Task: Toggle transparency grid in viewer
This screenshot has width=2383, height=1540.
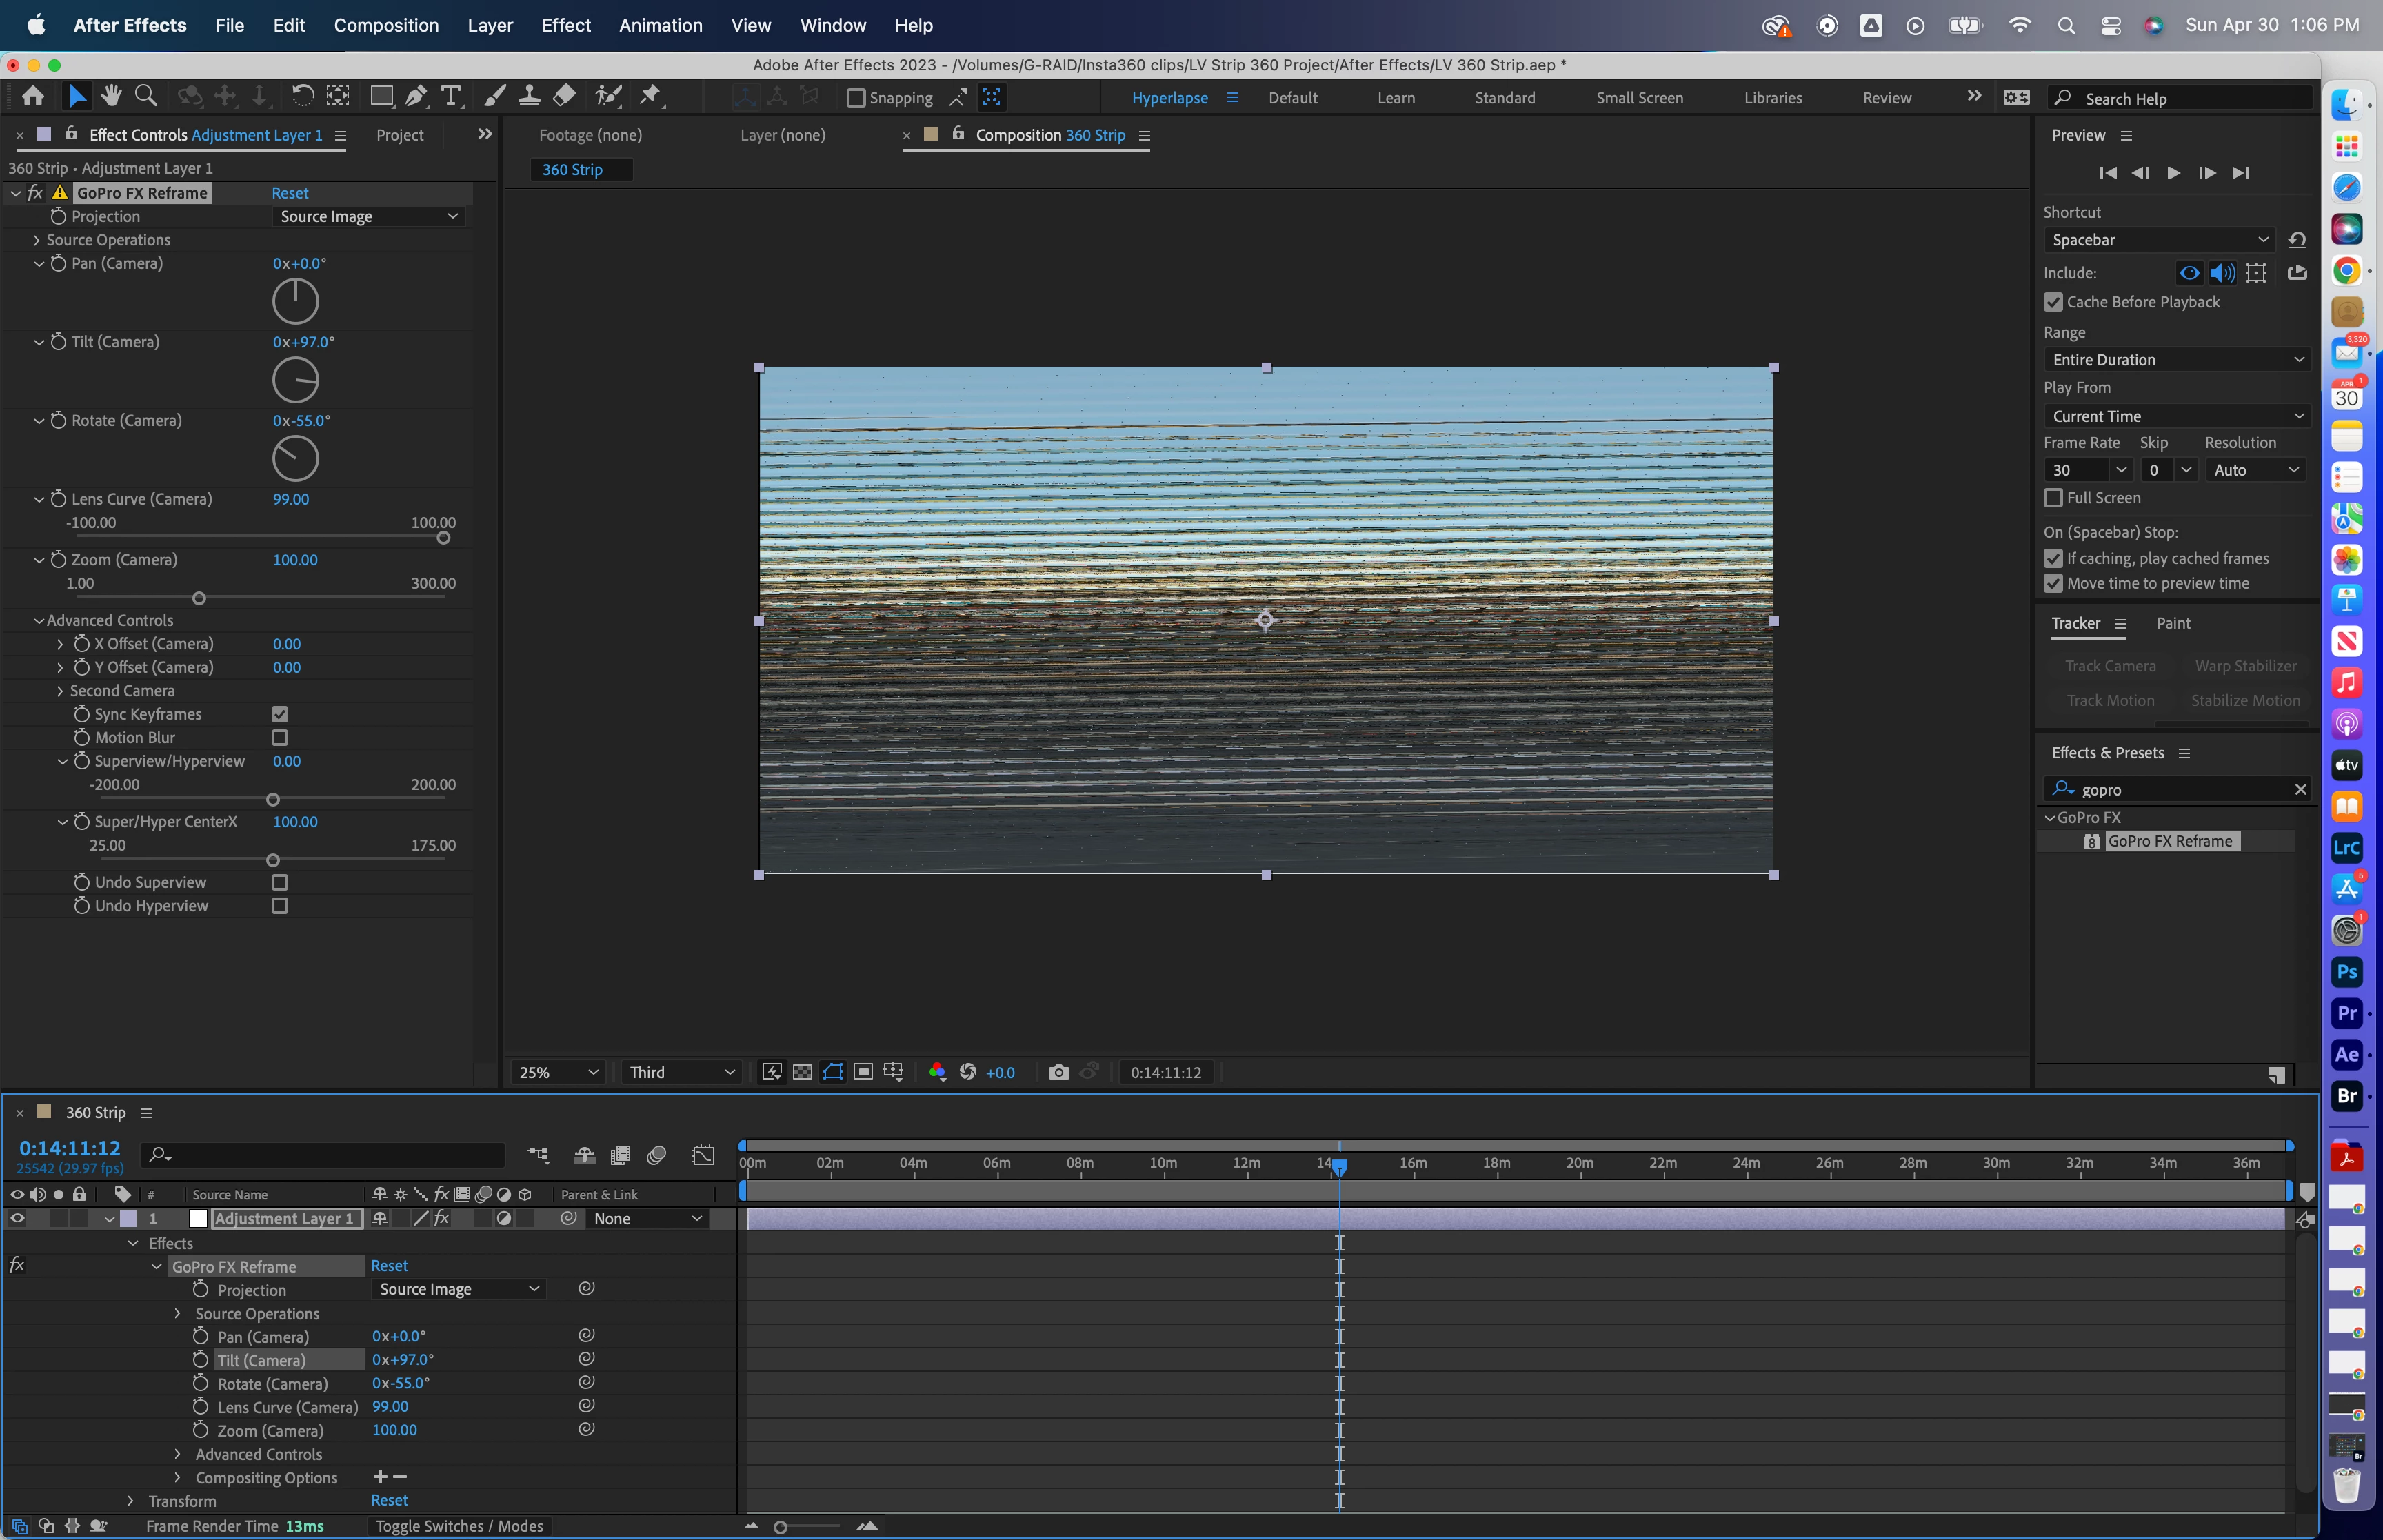Action: click(802, 1072)
